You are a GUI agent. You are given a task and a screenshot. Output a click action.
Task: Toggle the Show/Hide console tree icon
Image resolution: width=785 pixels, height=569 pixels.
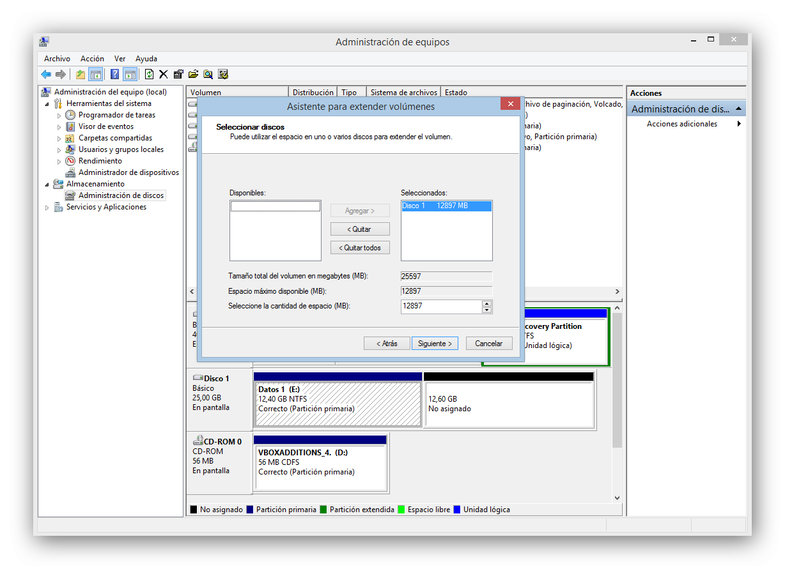point(95,74)
